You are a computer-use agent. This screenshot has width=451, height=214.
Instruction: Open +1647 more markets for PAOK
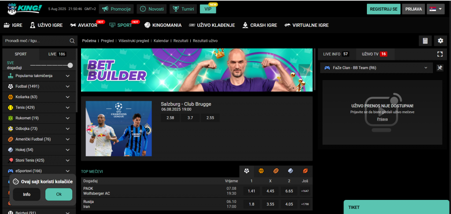pyautogui.click(x=305, y=191)
